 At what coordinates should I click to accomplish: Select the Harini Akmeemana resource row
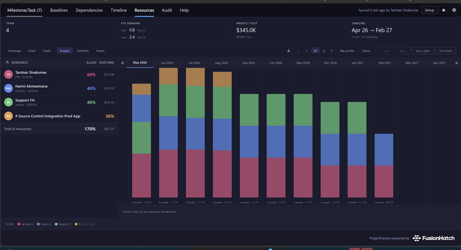point(59,88)
